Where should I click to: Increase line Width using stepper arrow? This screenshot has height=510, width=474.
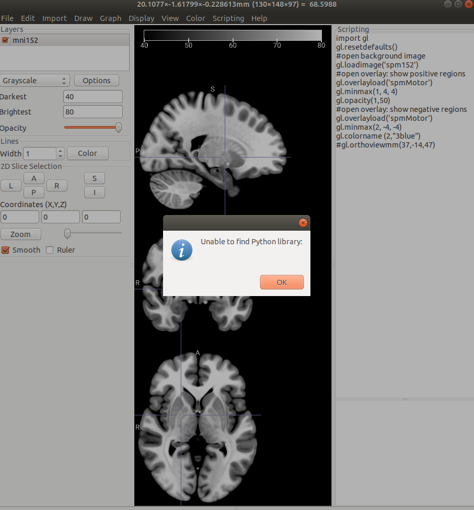point(61,151)
